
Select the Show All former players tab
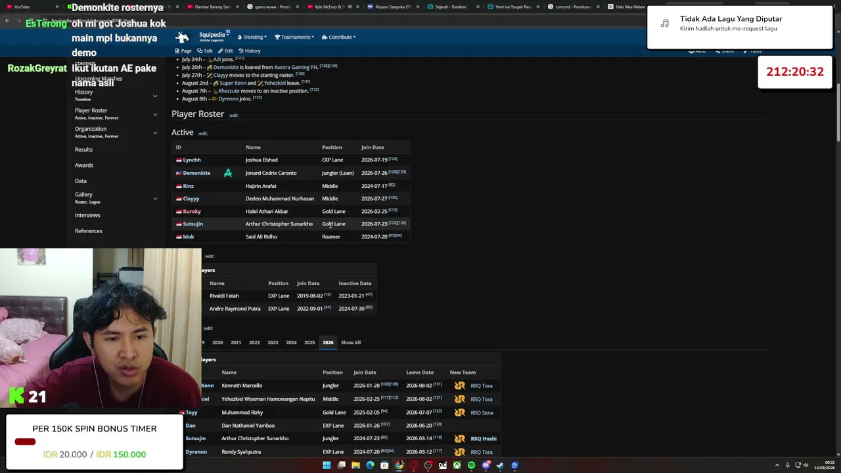(351, 342)
